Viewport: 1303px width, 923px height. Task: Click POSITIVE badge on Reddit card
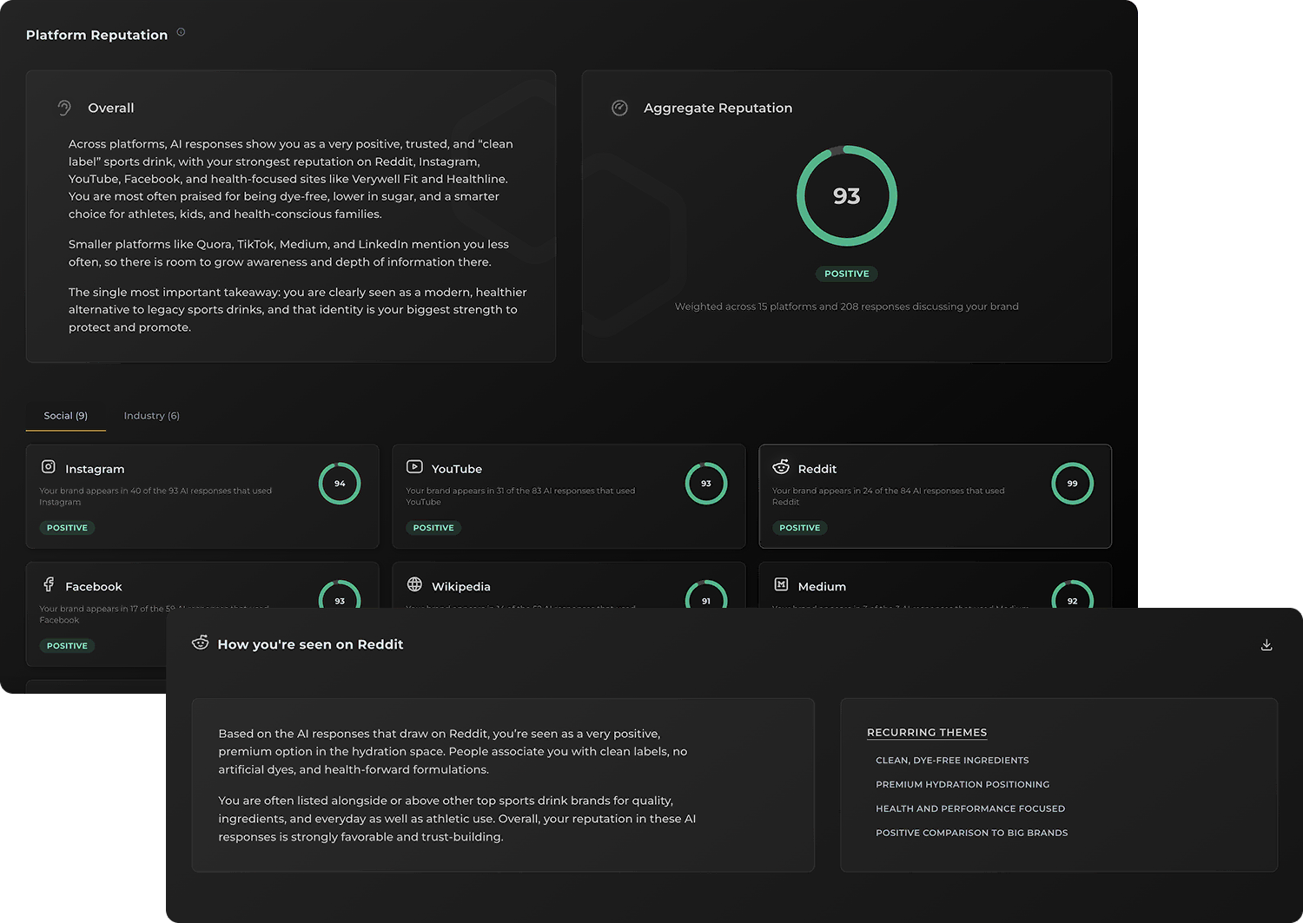800,528
